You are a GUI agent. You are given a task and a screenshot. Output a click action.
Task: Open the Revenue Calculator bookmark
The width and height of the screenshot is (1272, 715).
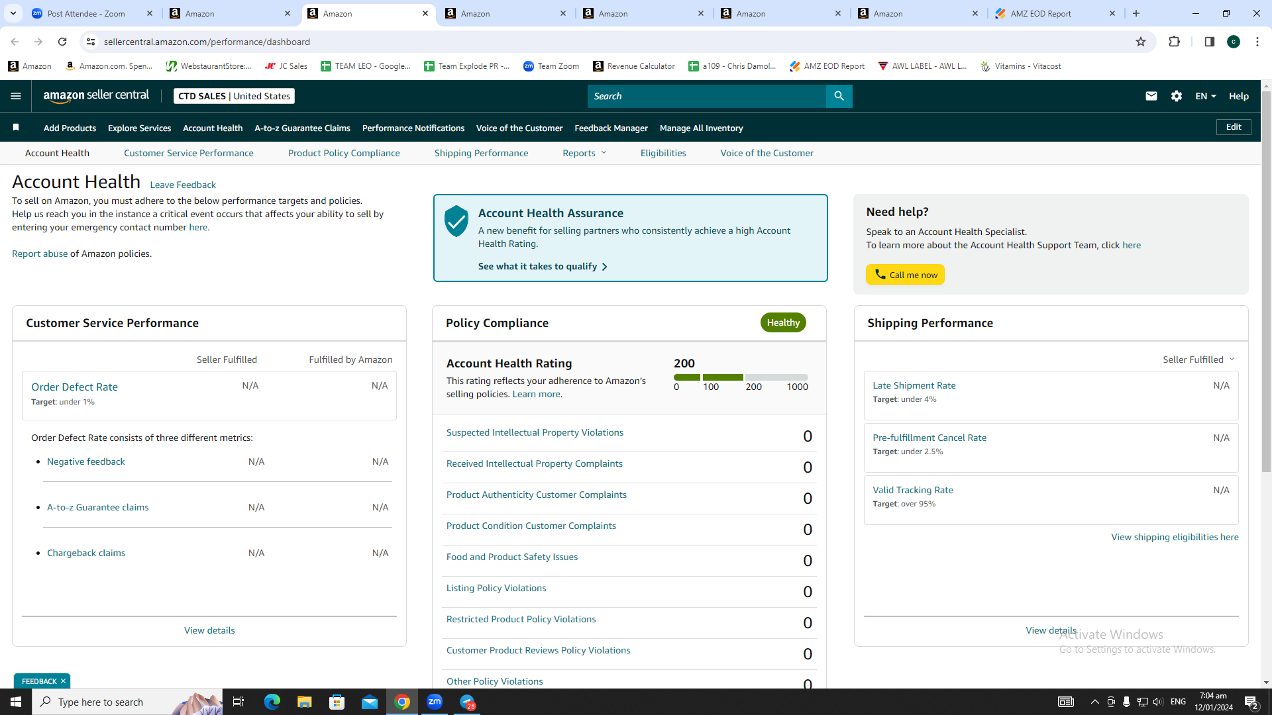(x=634, y=66)
